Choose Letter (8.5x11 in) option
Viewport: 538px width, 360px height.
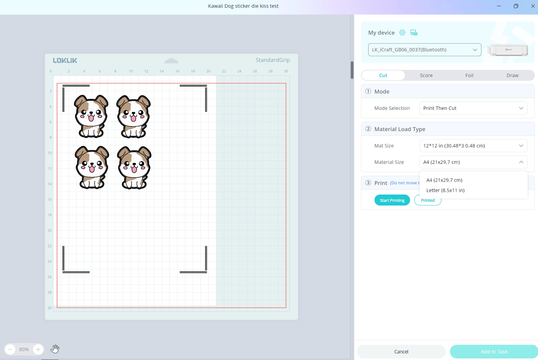[446, 190]
